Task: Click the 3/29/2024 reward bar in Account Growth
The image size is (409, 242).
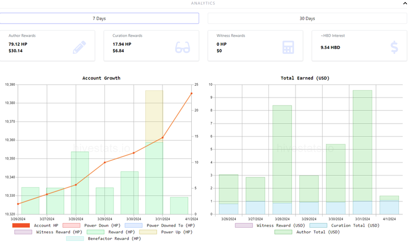Action: pos(104,201)
